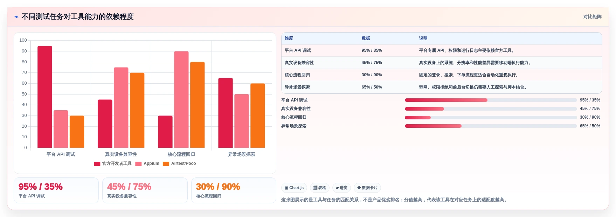This screenshot has width=616, height=217.
Task: Click the Chart.js chip
Action: [294, 188]
